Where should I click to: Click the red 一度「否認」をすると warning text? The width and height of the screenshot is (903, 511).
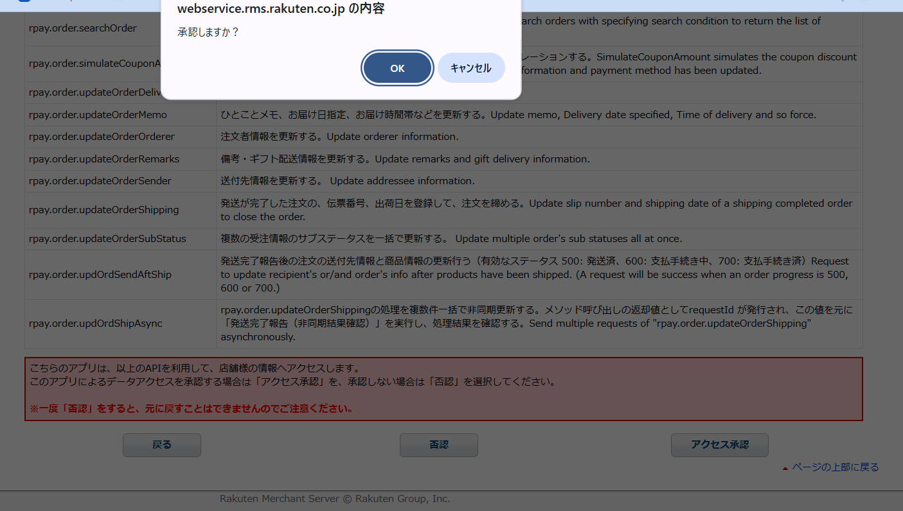point(192,408)
